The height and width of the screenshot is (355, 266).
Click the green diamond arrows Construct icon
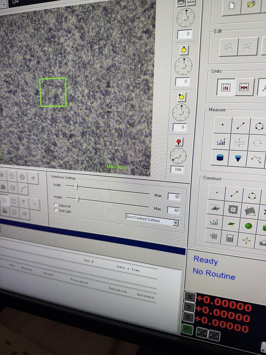[x=247, y=240]
